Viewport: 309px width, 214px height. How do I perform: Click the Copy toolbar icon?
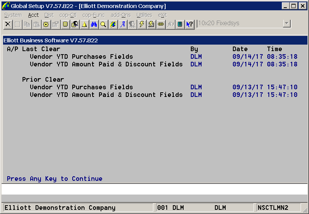pyautogui.click(x=27, y=24)
